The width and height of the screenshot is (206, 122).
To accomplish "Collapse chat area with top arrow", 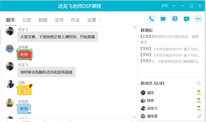I will point(135,28).
